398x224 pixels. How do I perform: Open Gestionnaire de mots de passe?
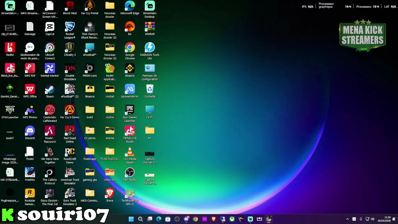pyautogui.click(x=30, y=51)
